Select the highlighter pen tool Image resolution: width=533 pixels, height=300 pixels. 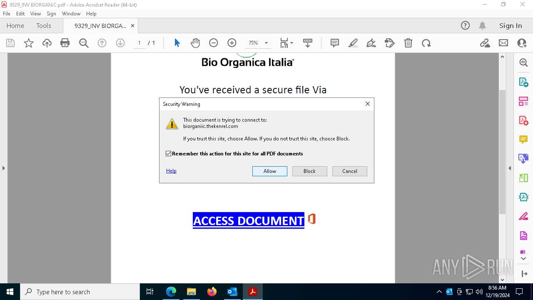pos(353,43)
